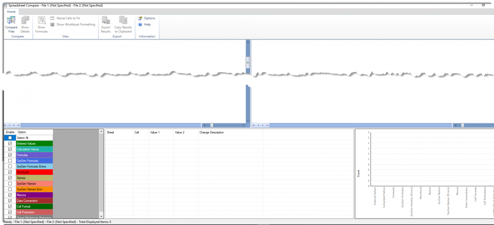Tick the Select All checkbox
Viewport: 494px width, 225px height.
10,138
